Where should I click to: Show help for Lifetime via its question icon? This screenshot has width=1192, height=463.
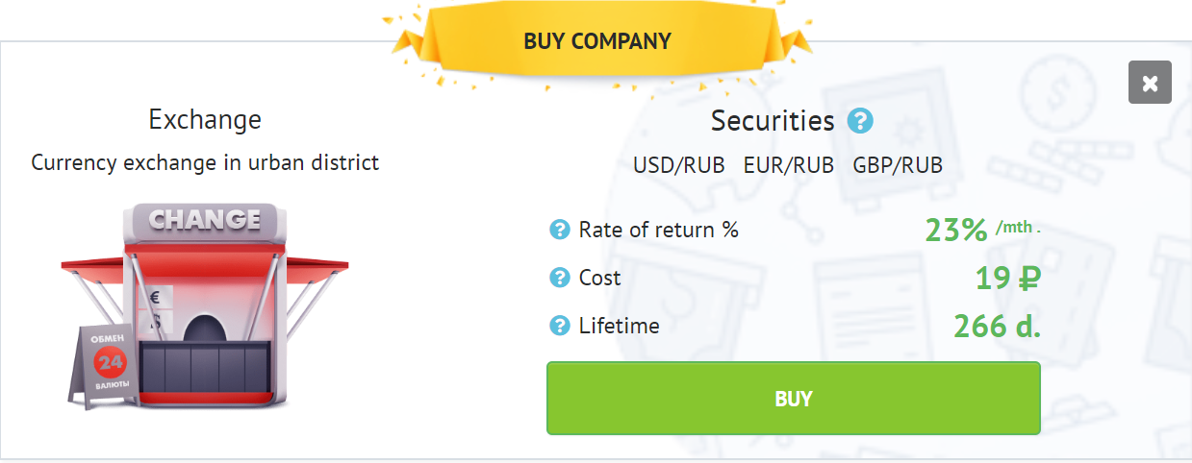coord(560,326)
